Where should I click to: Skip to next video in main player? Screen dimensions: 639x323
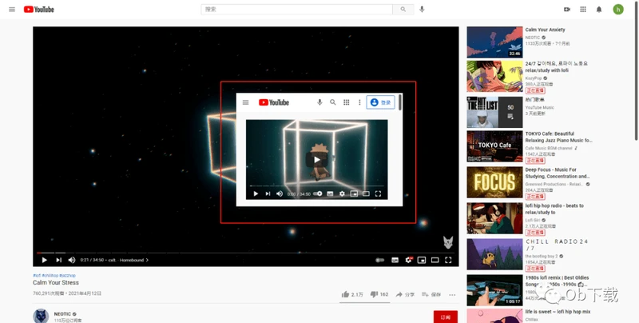(x=58, y=260)
